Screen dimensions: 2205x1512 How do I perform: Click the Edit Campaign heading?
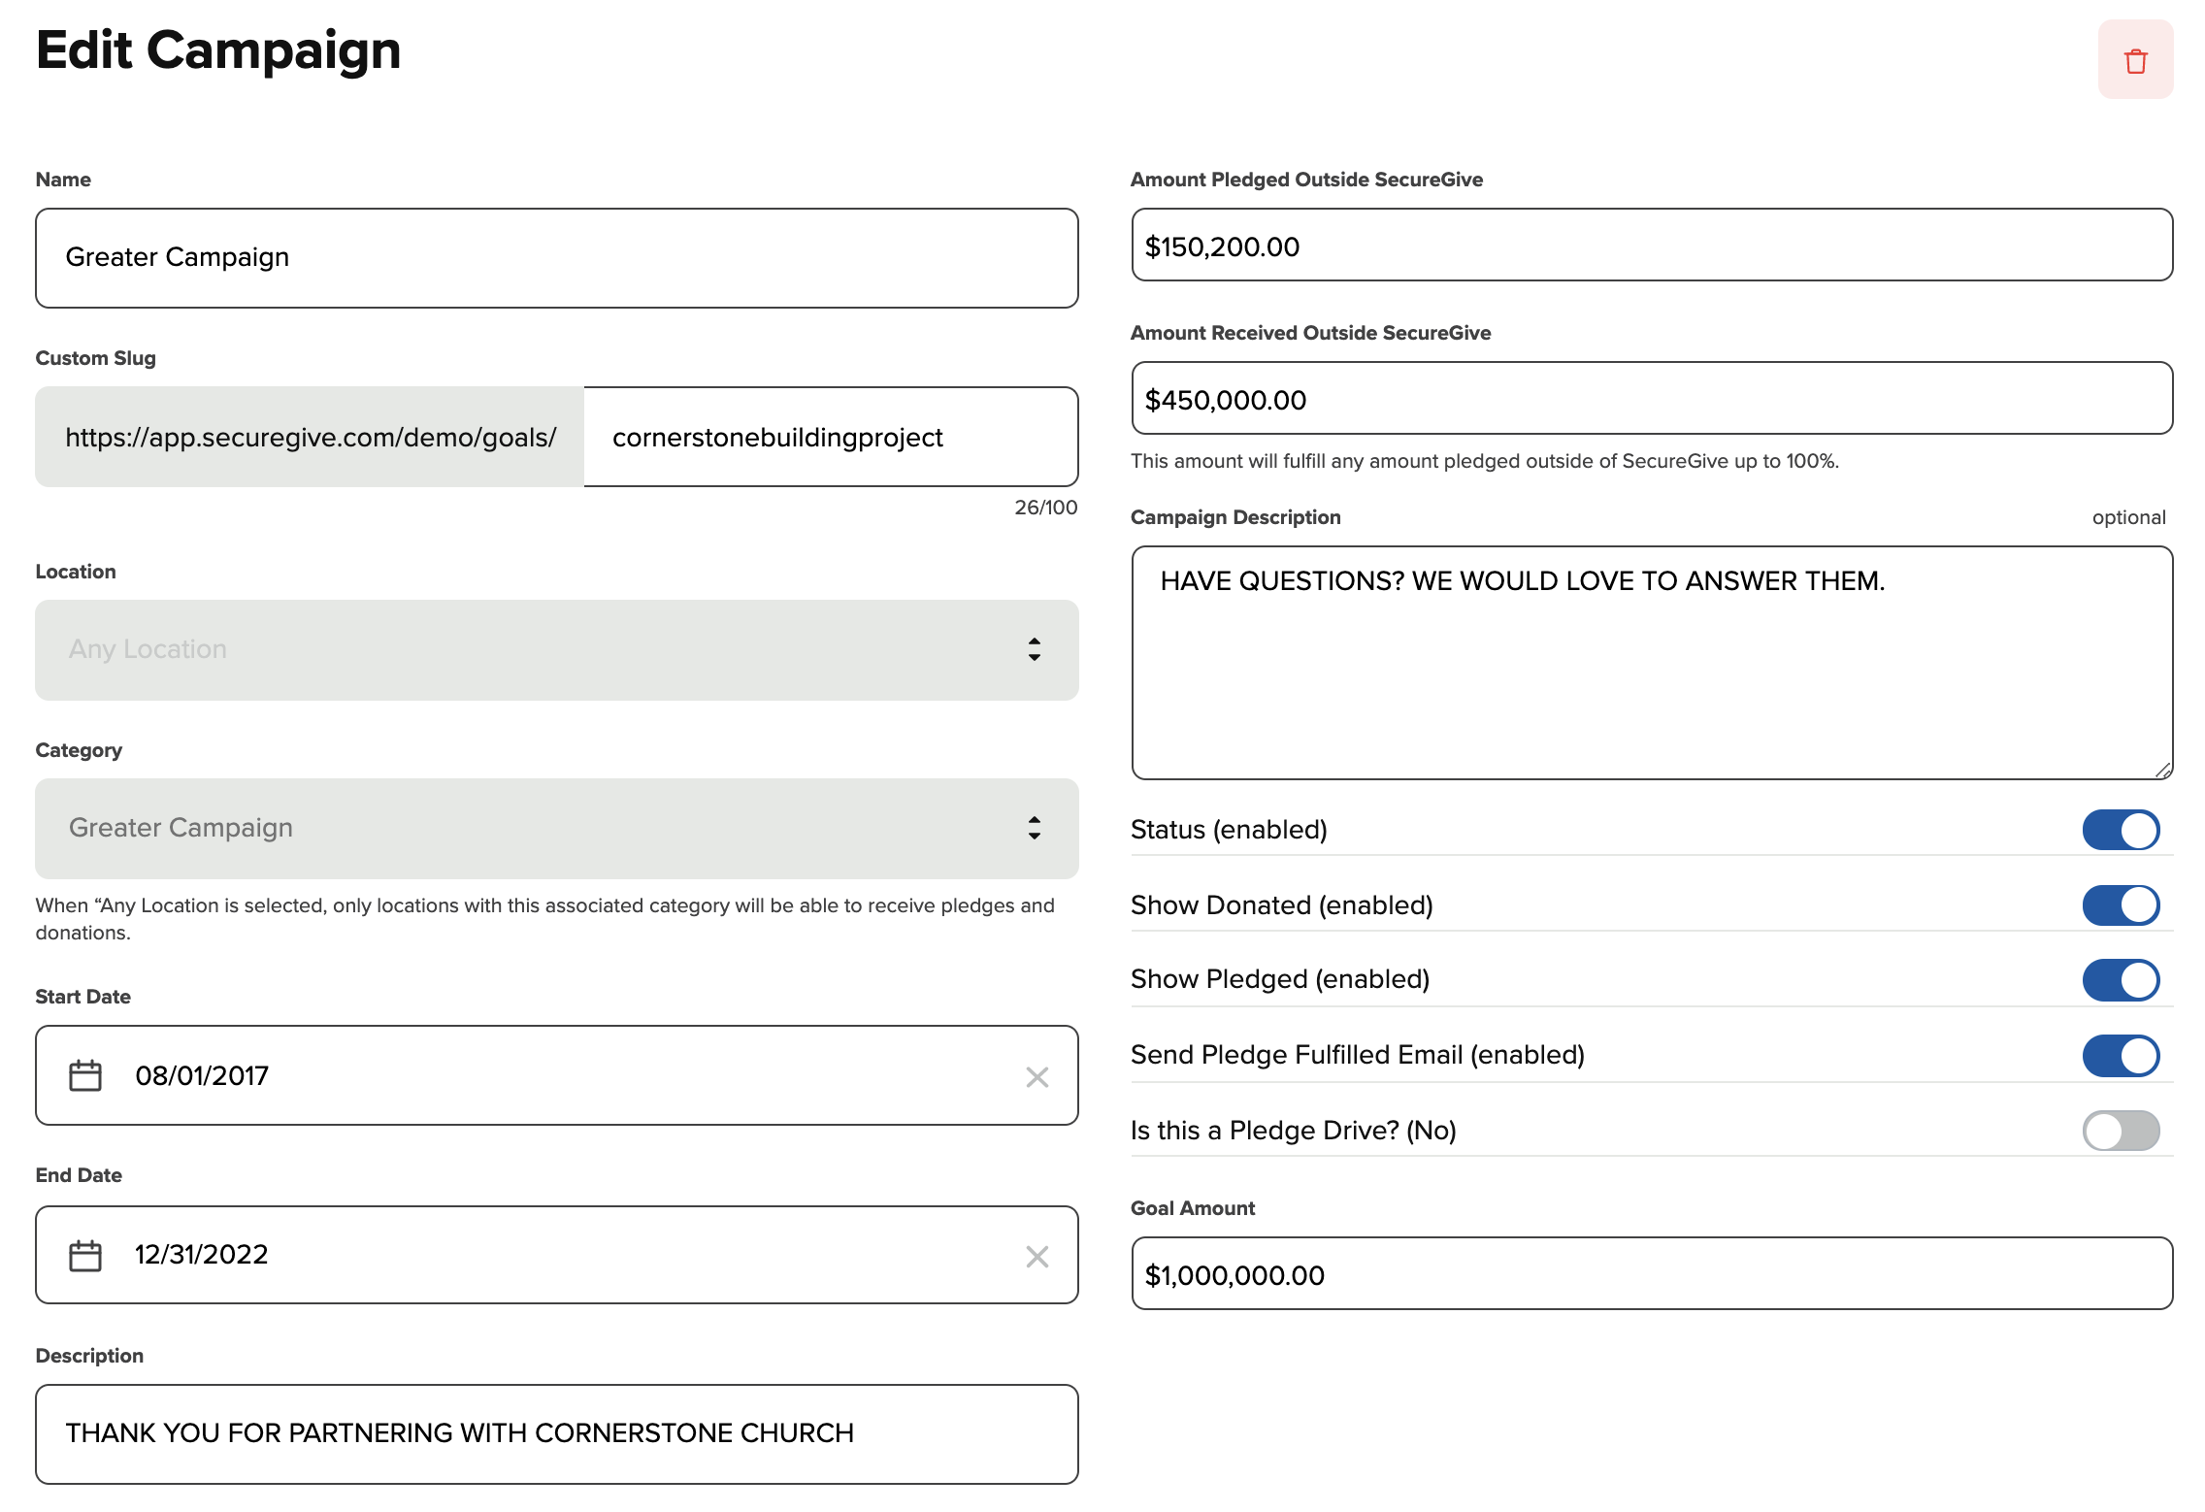218,51
